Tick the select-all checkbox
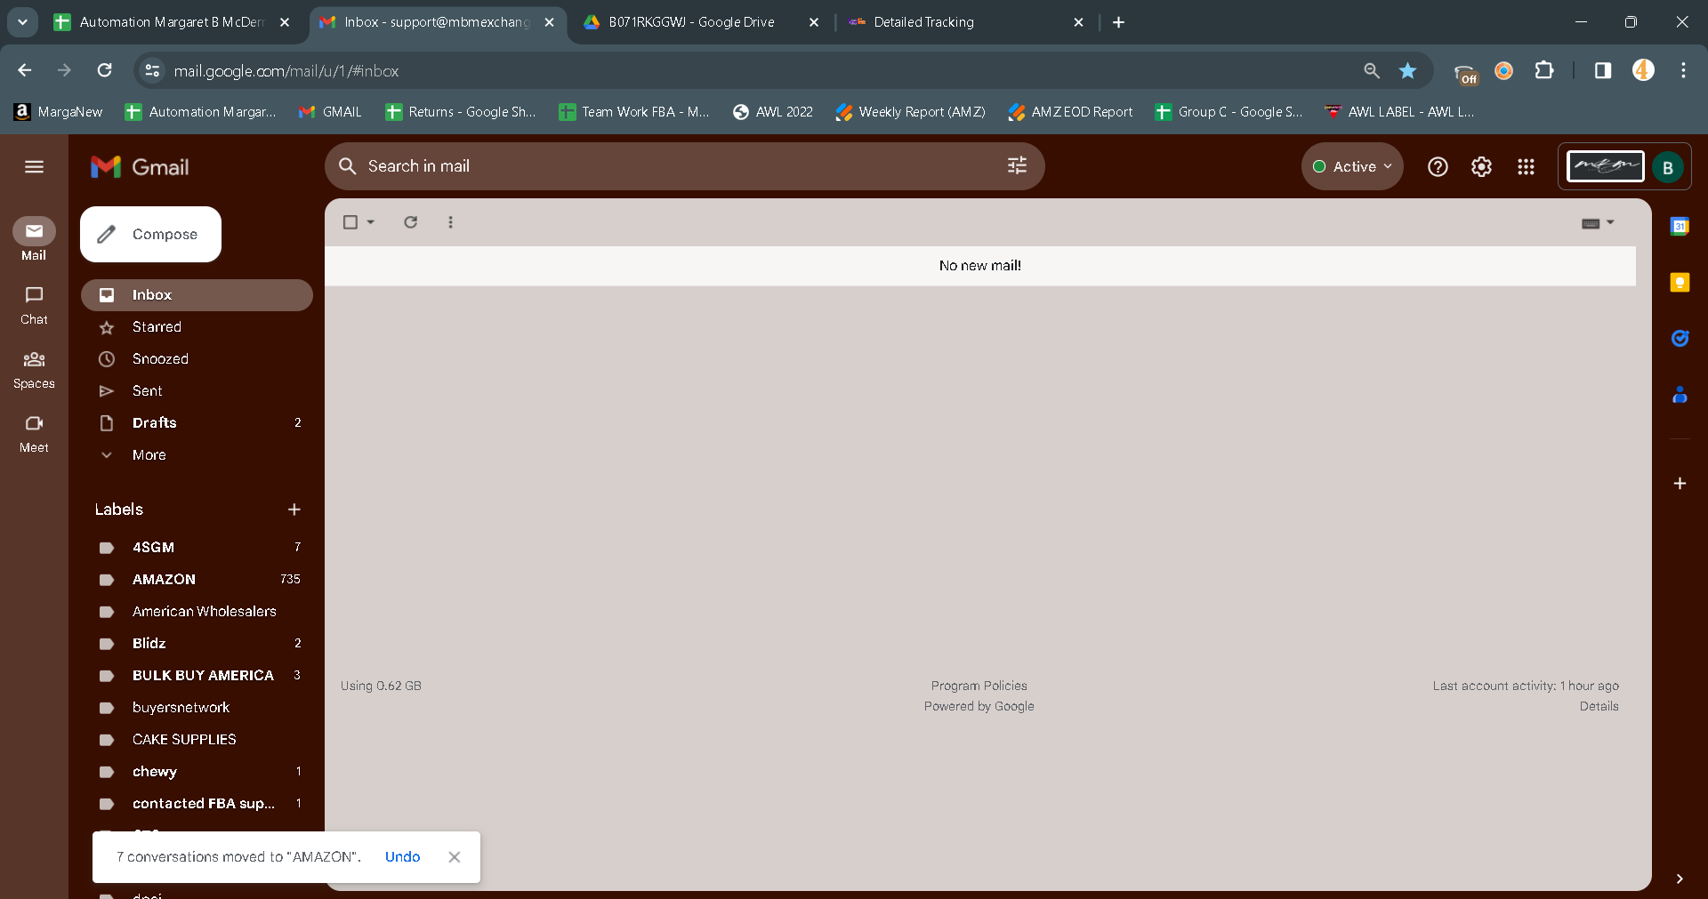The image size is (1708, 899). coord(350,222)
